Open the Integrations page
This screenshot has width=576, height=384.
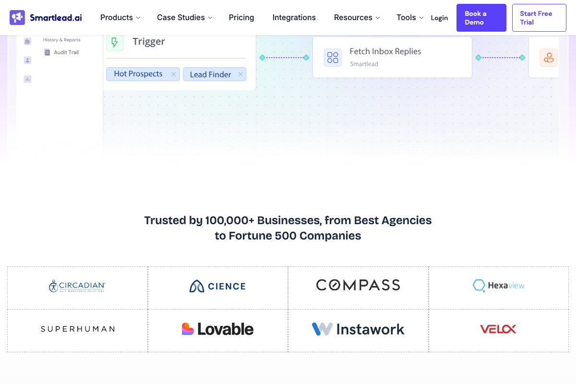(294, 18)
